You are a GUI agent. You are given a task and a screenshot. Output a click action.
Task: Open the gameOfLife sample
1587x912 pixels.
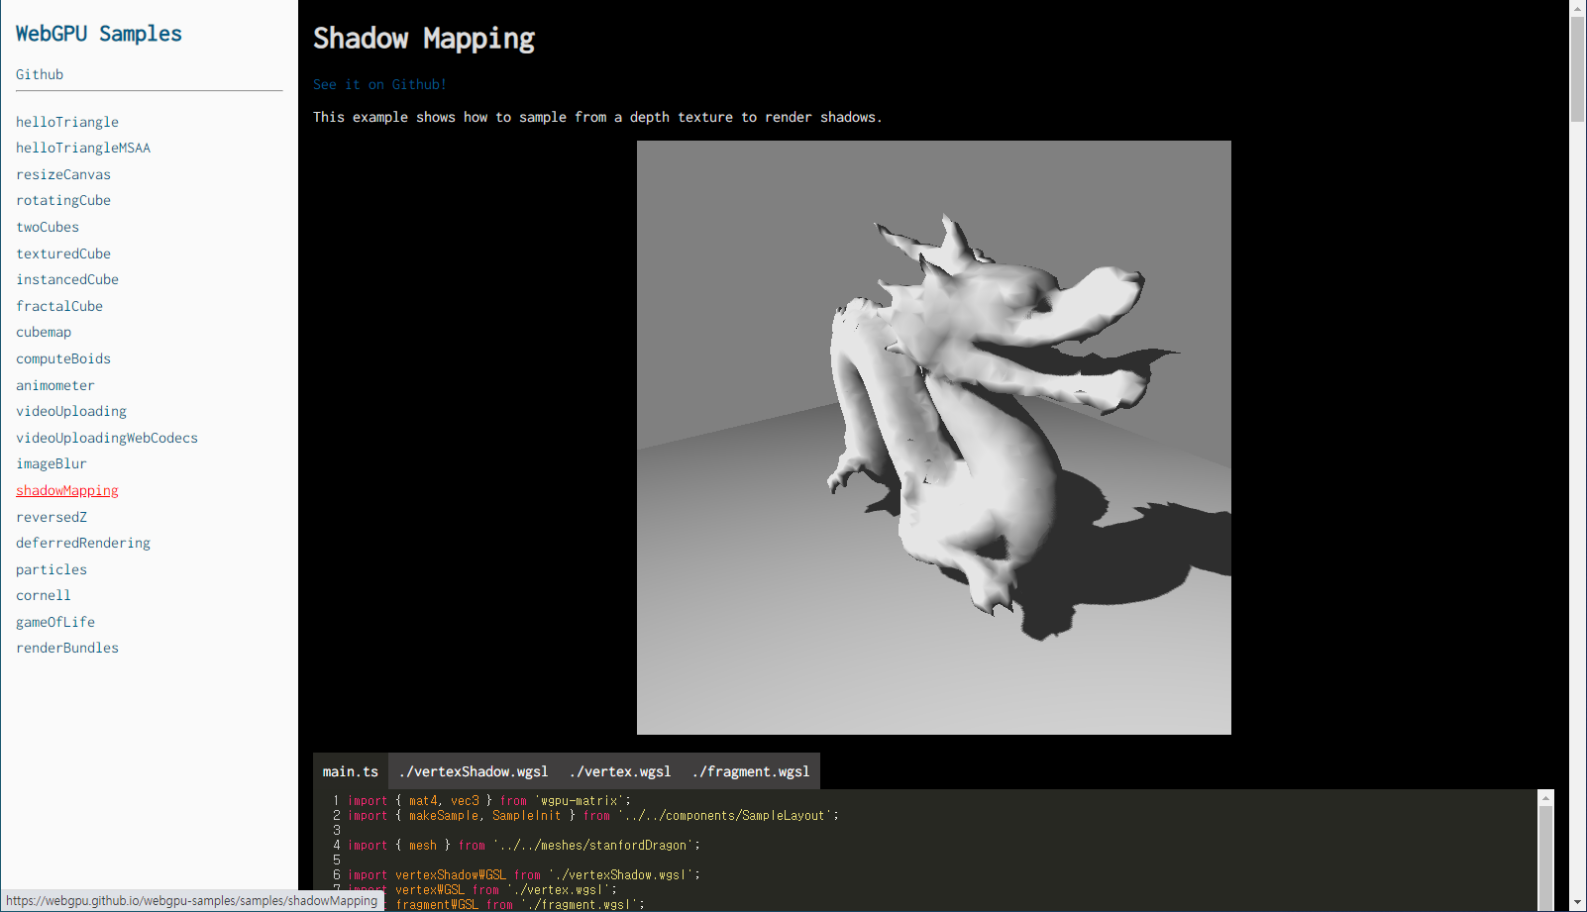tap(55, 622)
